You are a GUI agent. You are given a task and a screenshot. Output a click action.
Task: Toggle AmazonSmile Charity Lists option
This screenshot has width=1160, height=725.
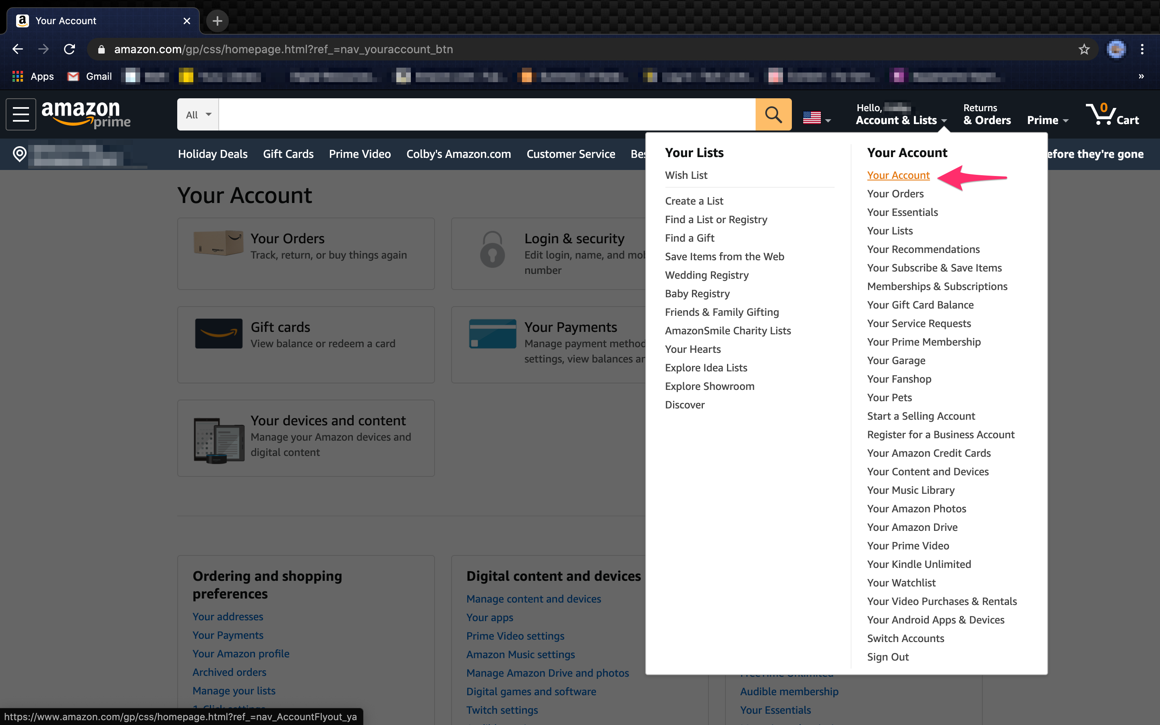(x=727, y=330)
